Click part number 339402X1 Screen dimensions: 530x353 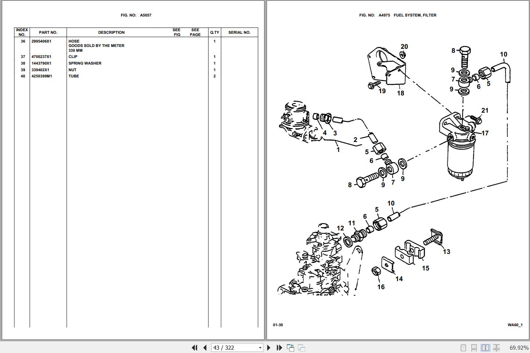click(x=40, y=70)
